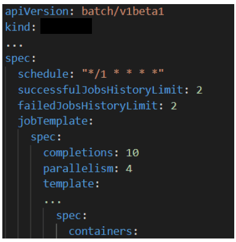The width and height of the screenshot is (236, 242).
Task: Click the apiVersion key text
Action: (x=37, y=12)
